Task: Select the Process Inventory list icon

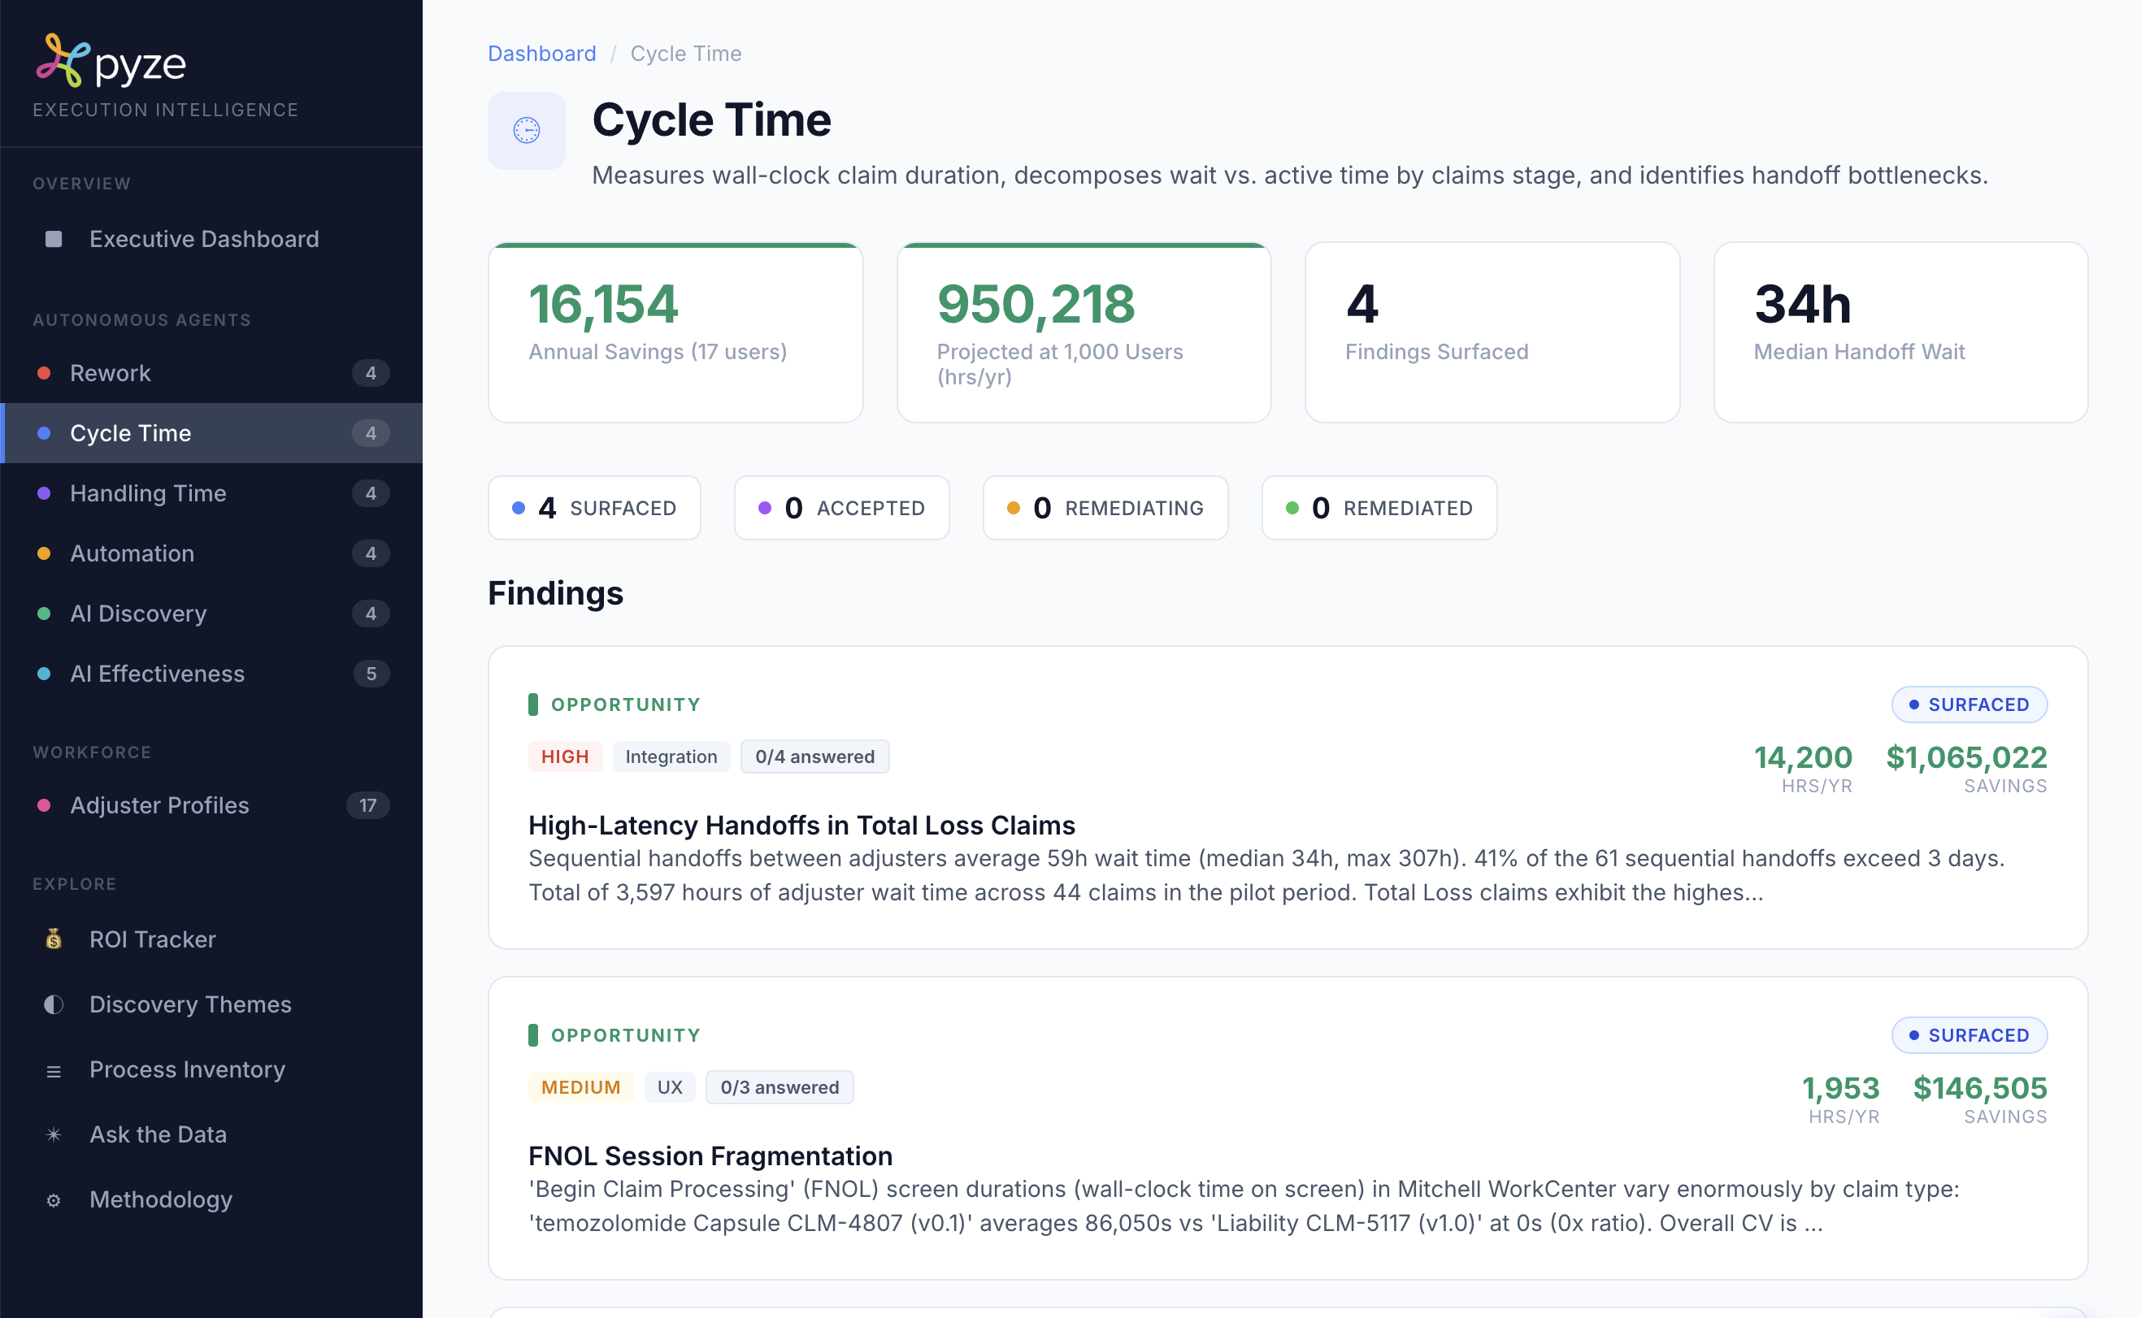Action: [53, 1069]
